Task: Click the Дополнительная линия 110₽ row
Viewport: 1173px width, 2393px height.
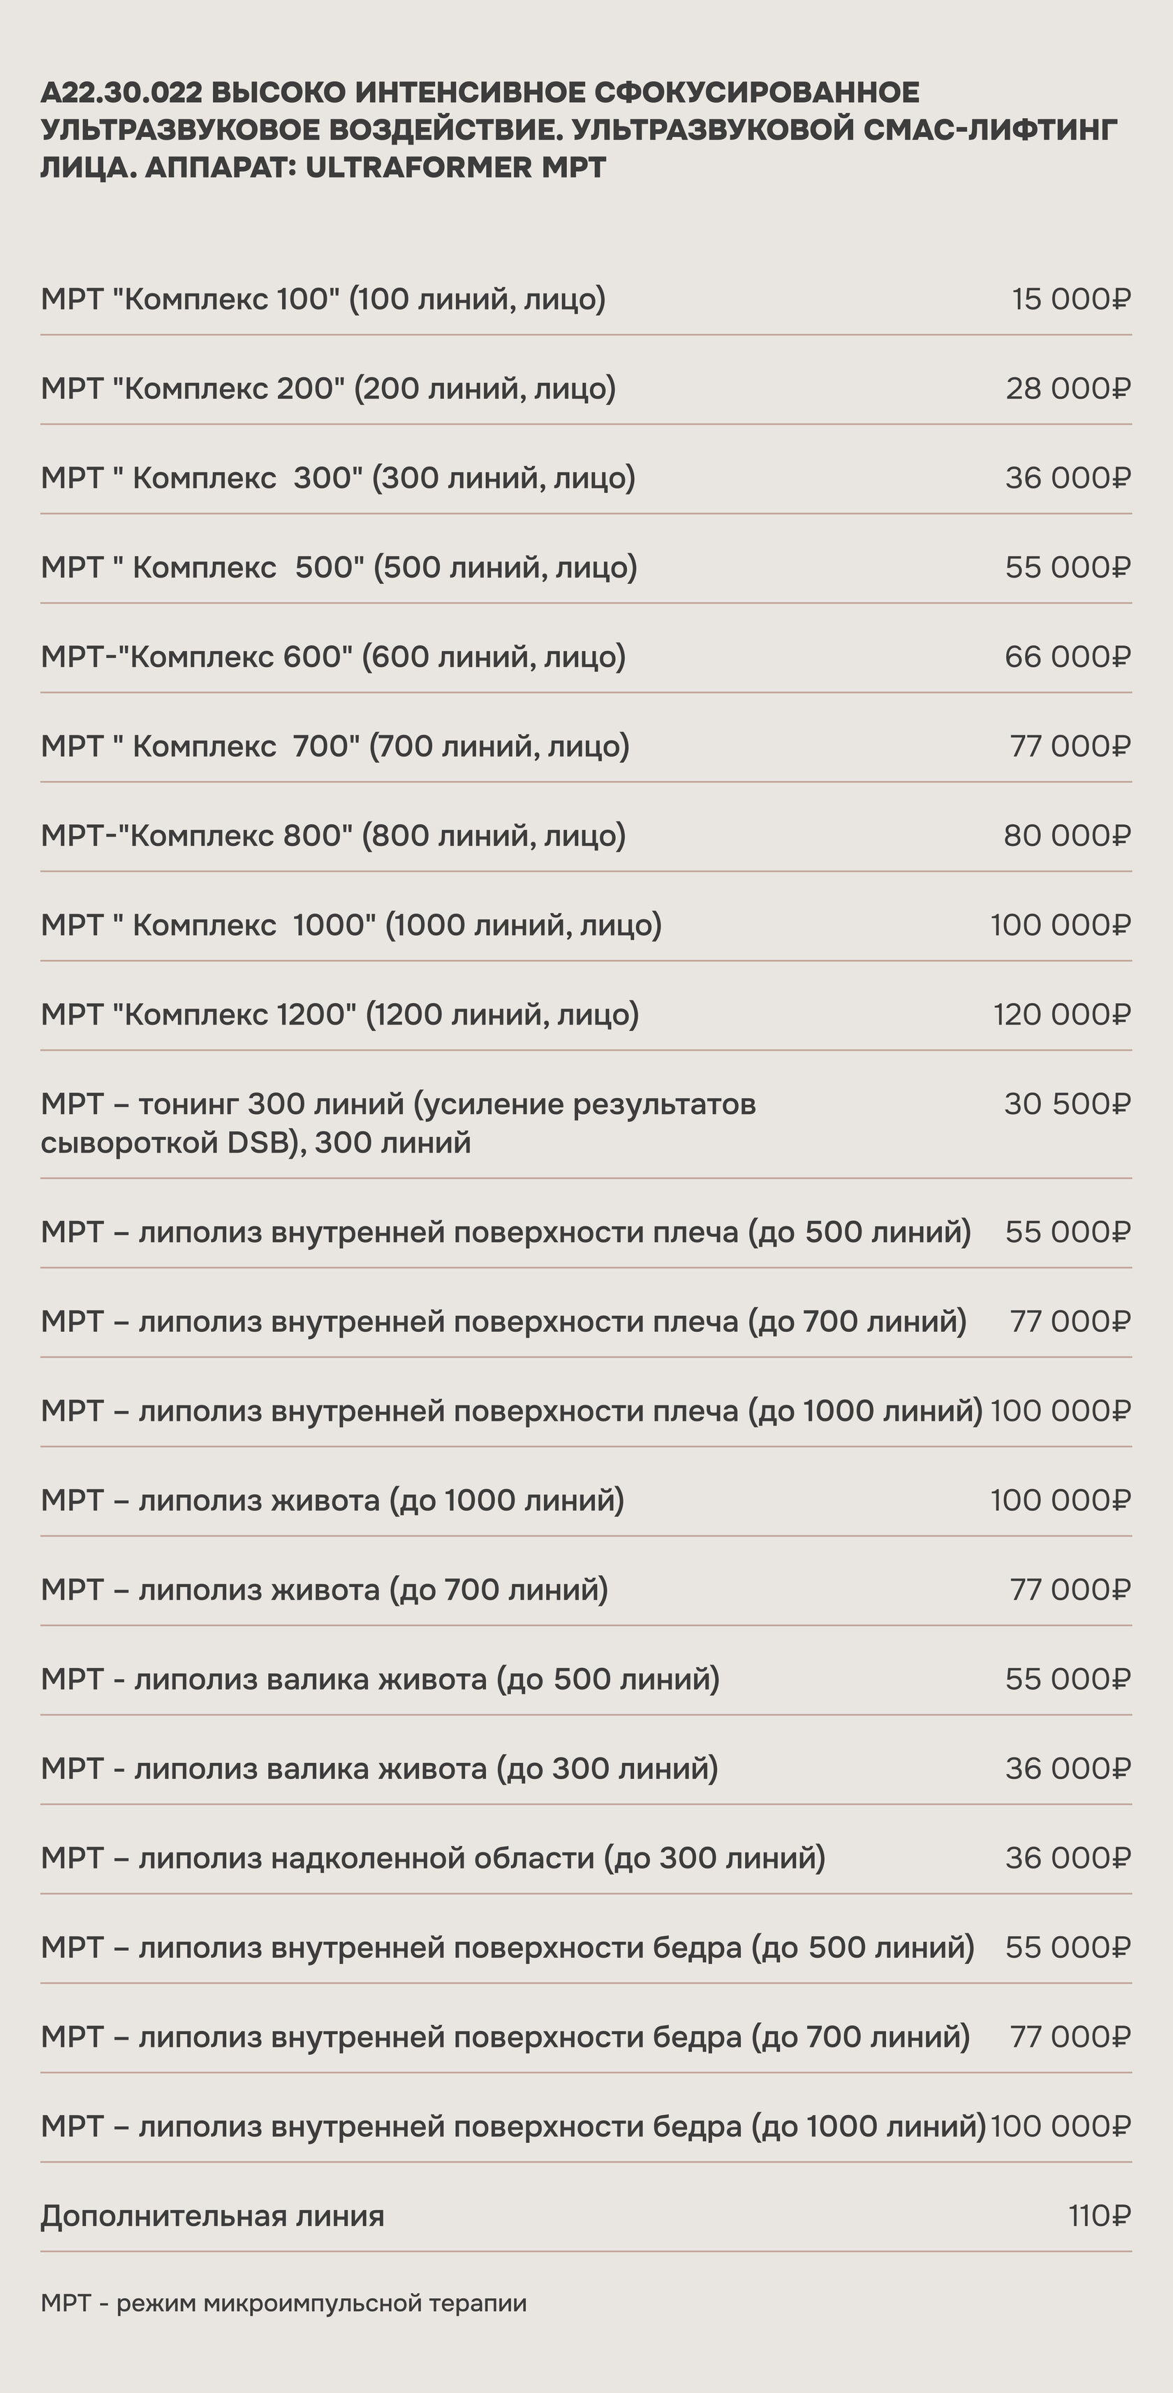Action: (586, 2216)
